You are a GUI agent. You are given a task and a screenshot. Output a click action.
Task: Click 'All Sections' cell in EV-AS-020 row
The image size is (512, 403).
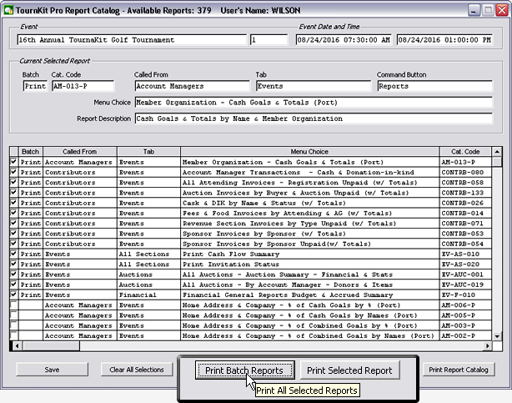pyautogui.click(x=148, y=264)
